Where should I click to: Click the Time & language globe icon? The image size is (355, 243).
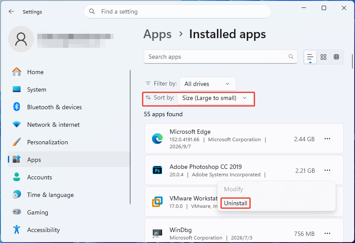17,194
